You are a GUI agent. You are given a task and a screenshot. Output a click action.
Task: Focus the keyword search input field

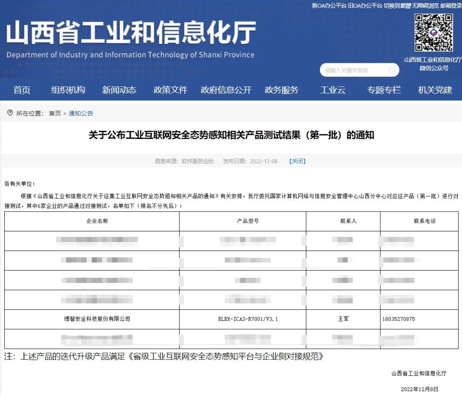[359, 71]
